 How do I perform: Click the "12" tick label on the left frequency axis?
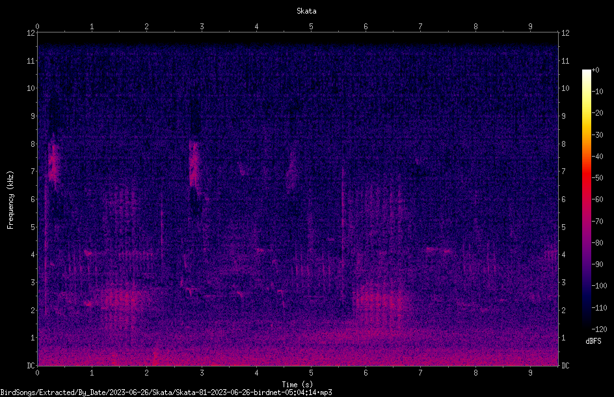[31, 33]
